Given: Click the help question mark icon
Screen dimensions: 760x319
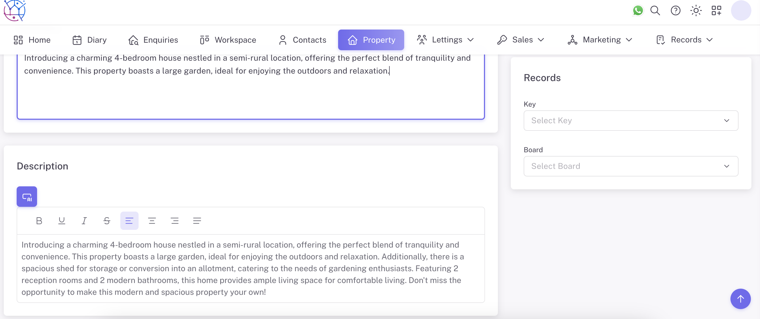Looking at the screenshot, I should pyautogui.click(x=675, y=11).
